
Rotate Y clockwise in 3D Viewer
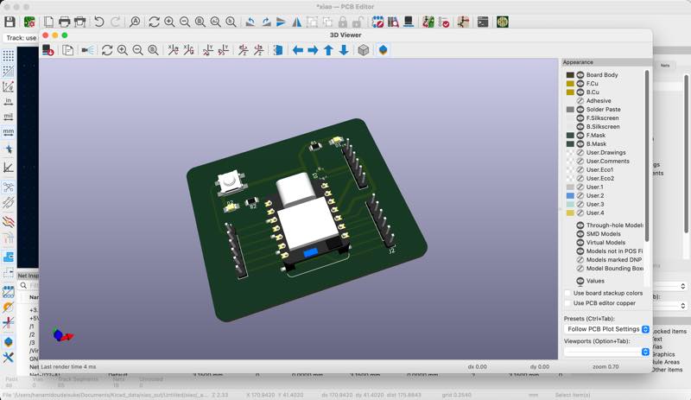pyautogui.click(x=207, y=50)
